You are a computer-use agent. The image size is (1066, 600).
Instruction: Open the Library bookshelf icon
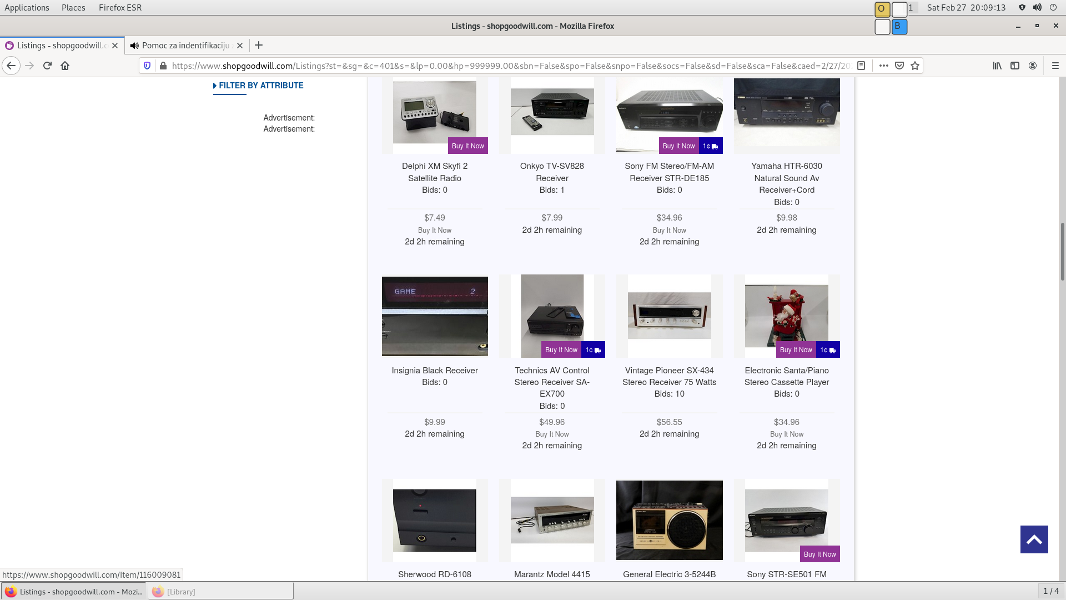click(x=997, y=66)
